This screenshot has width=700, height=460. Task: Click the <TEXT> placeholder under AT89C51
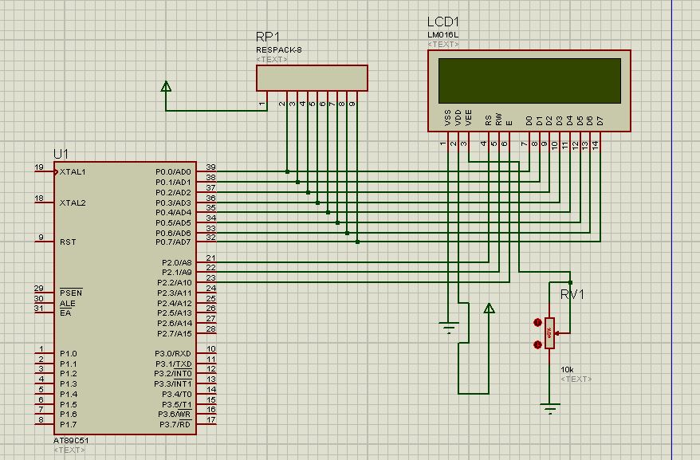[x=69, y=450]
